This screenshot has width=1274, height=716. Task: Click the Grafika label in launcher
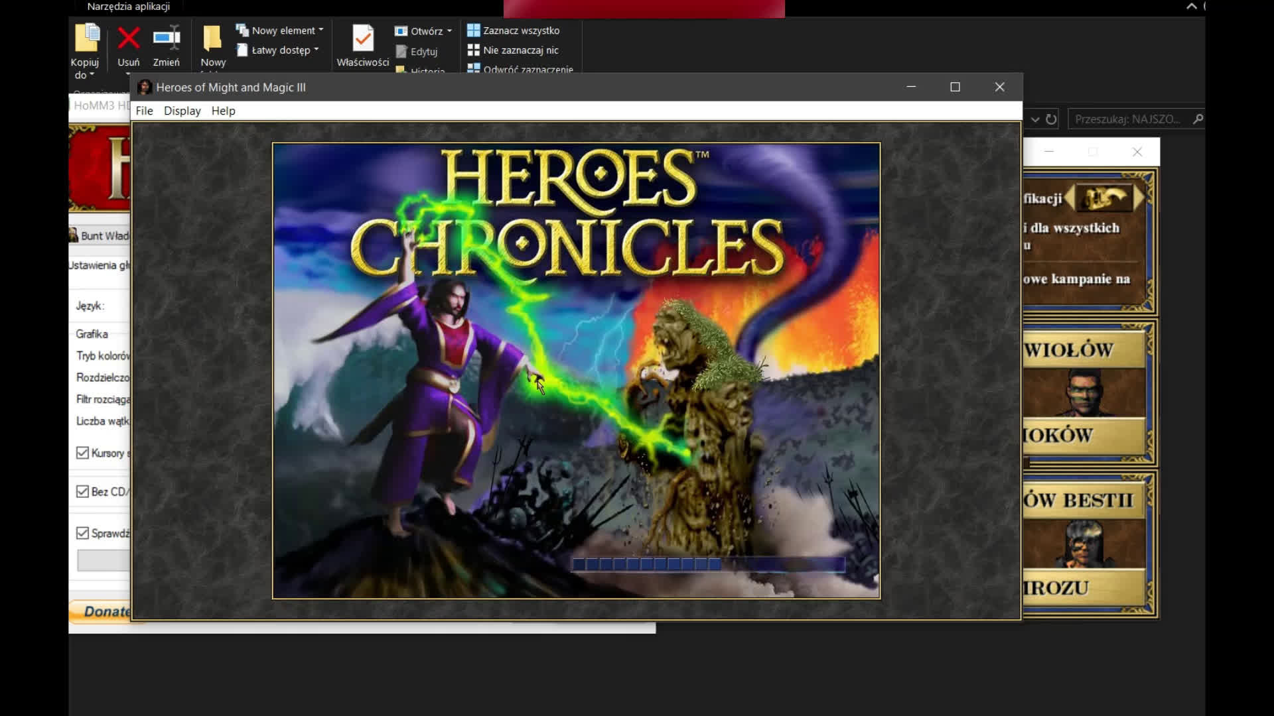[x=92, y=333]
